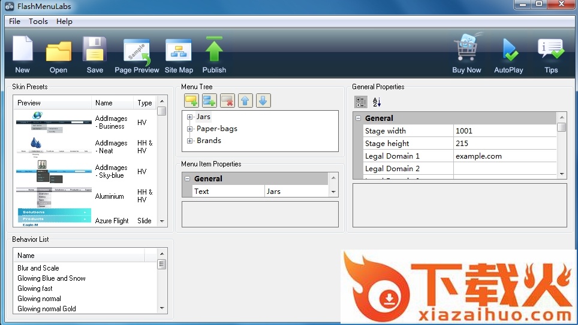The width and height of the screenshot is (578, 325).
Task: Click Behavior List scrollbar up arrow
Action: [x=162, y=254]
